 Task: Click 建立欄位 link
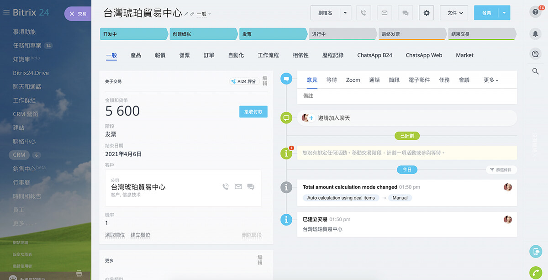[140, 235]
